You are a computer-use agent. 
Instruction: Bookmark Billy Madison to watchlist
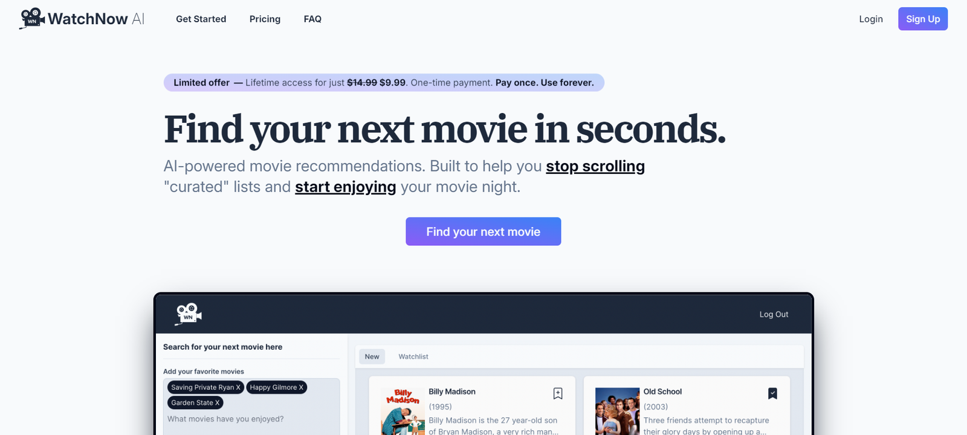click(557, 393)
